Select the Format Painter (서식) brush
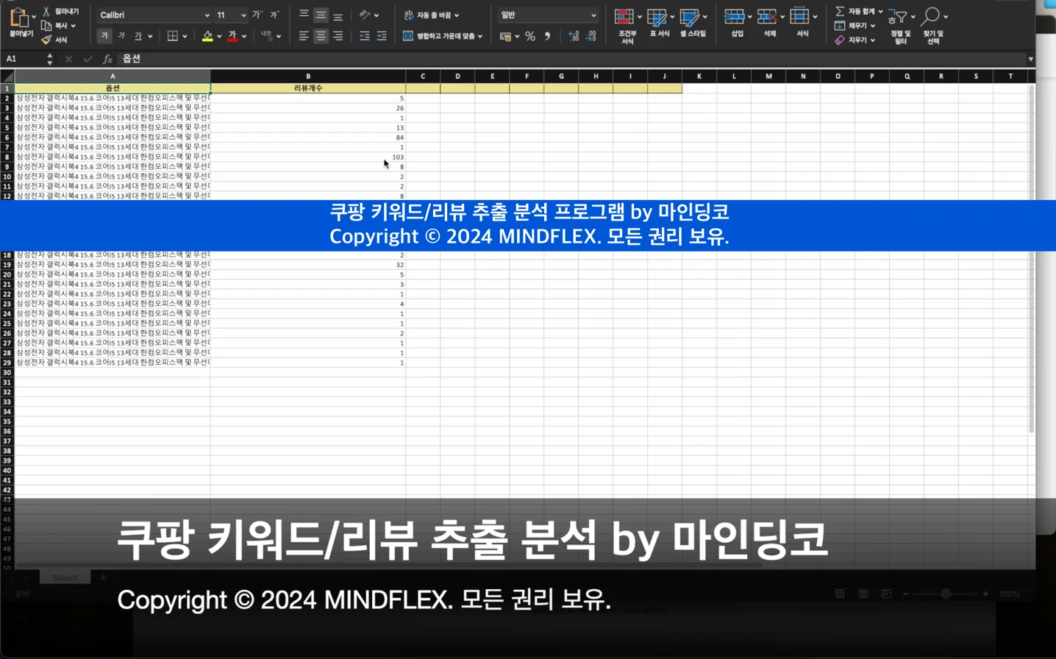This screenshot has height=659, width=1056. click(x=46, y=40)
